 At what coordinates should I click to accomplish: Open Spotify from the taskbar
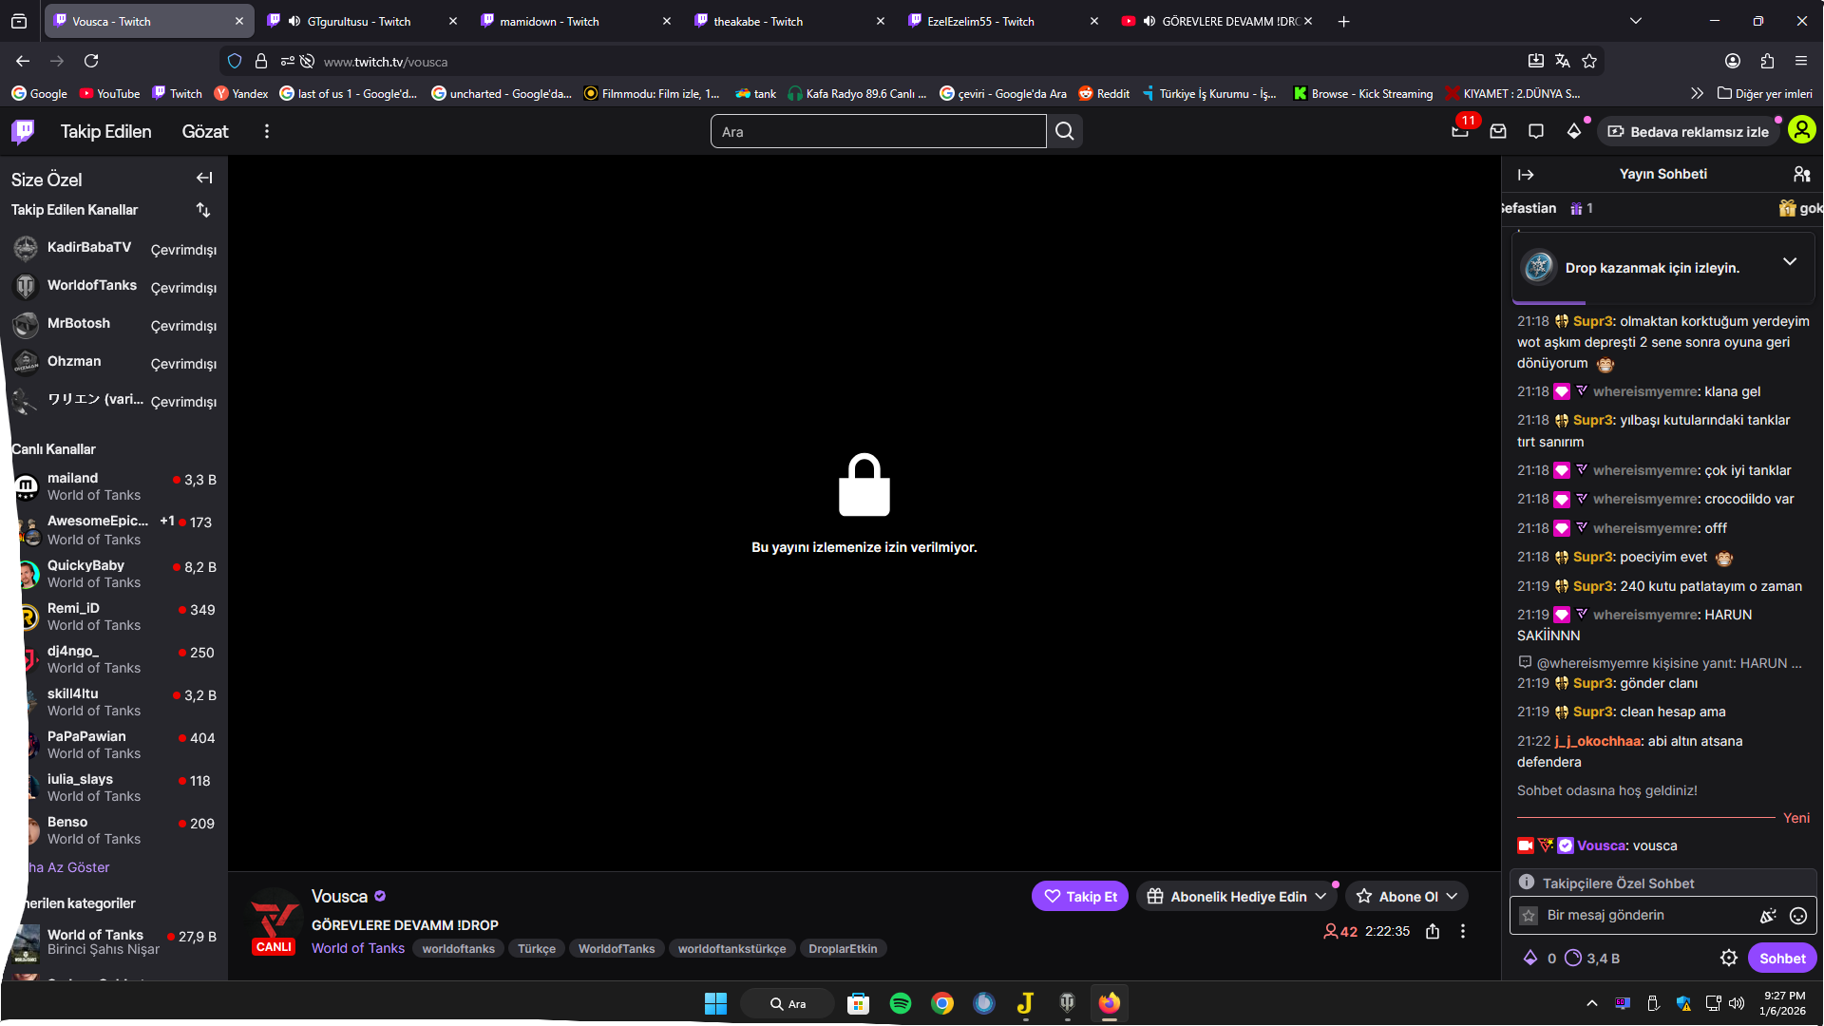click(901, 1003)
